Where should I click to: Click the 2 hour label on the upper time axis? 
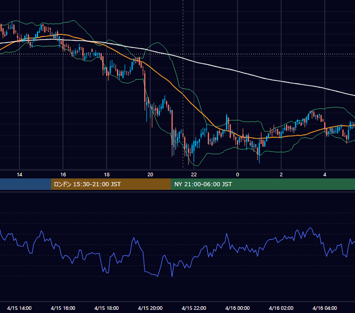pyautogui.click(x=281, y=175)
